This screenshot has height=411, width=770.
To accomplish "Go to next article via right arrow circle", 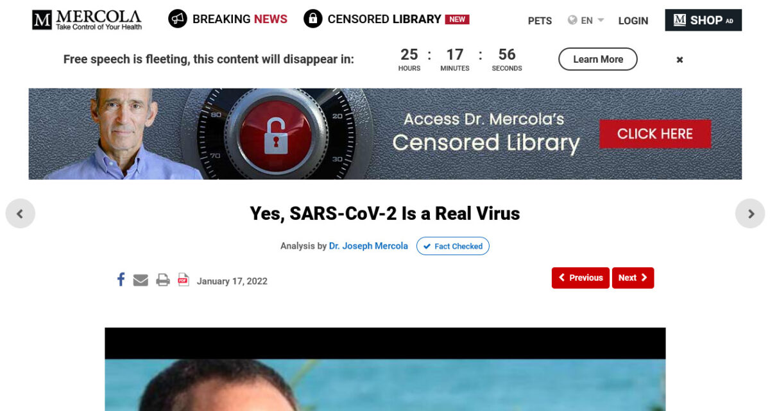I will tap(750, 214).
